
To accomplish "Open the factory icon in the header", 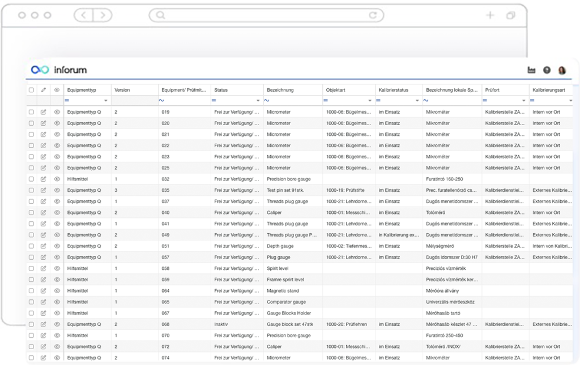I will (x=531, y=70).
